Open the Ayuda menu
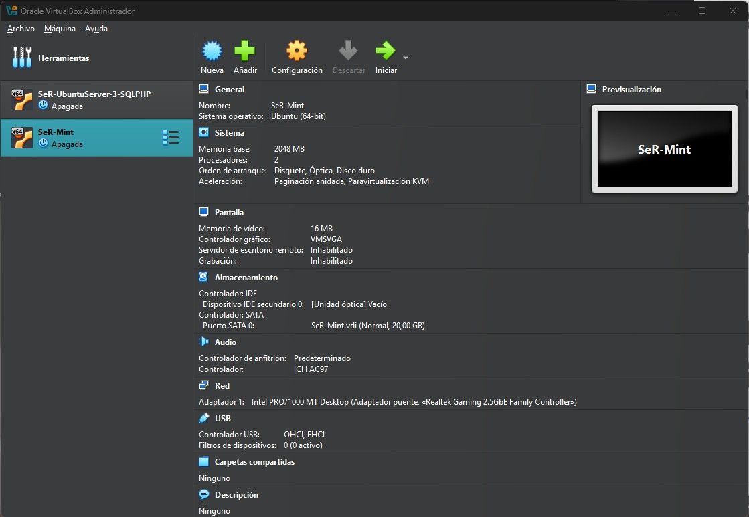 pos(96,29)
